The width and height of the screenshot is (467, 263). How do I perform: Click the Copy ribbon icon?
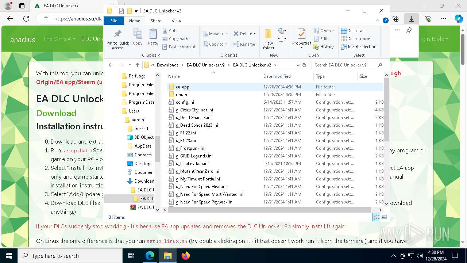point(138,35)
